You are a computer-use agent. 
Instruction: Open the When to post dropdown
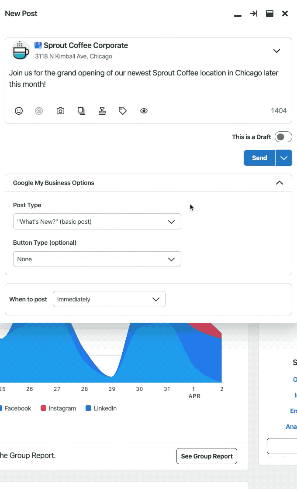109,299
